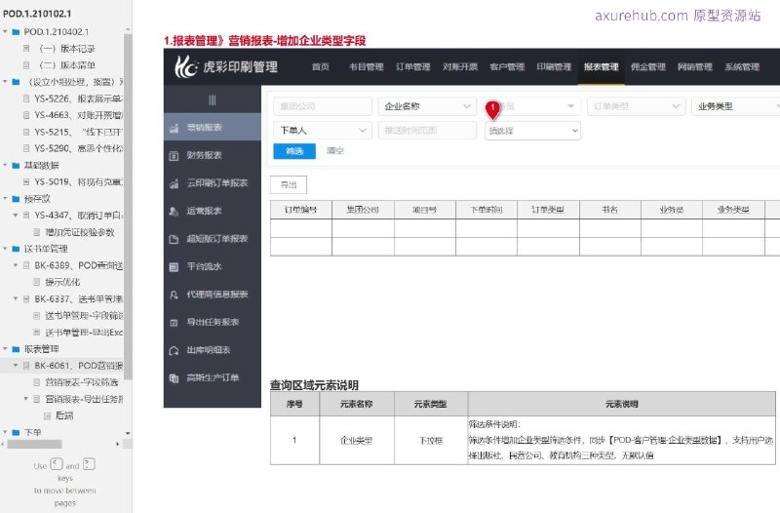Click the 导出 button
The height and width of the screenshot is (513, 780).
[x=289, y=185]
